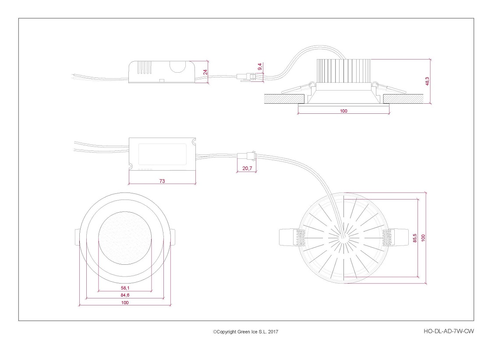This screenshot has height=347, width=492.
Task: Select the HO-DL-AD-7W-CW model code
Action: (x=449, y=331)
